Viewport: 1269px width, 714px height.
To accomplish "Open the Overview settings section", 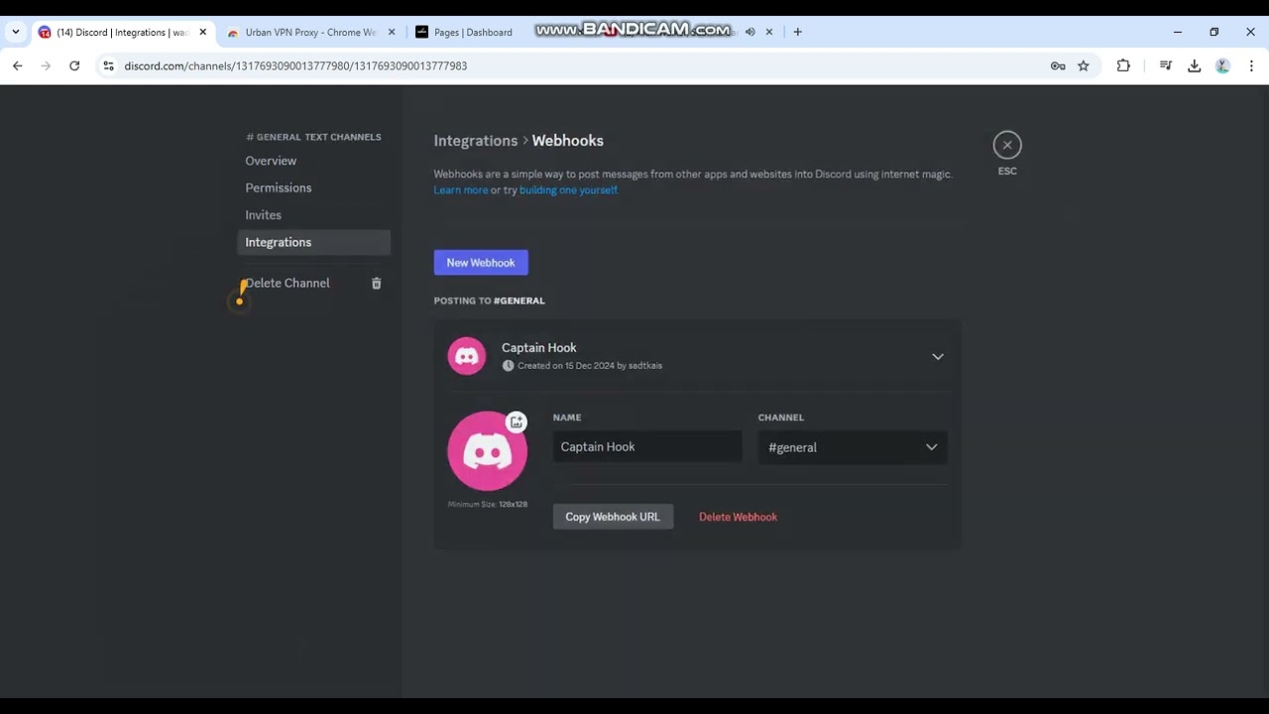I will click(x=313, y=161).
